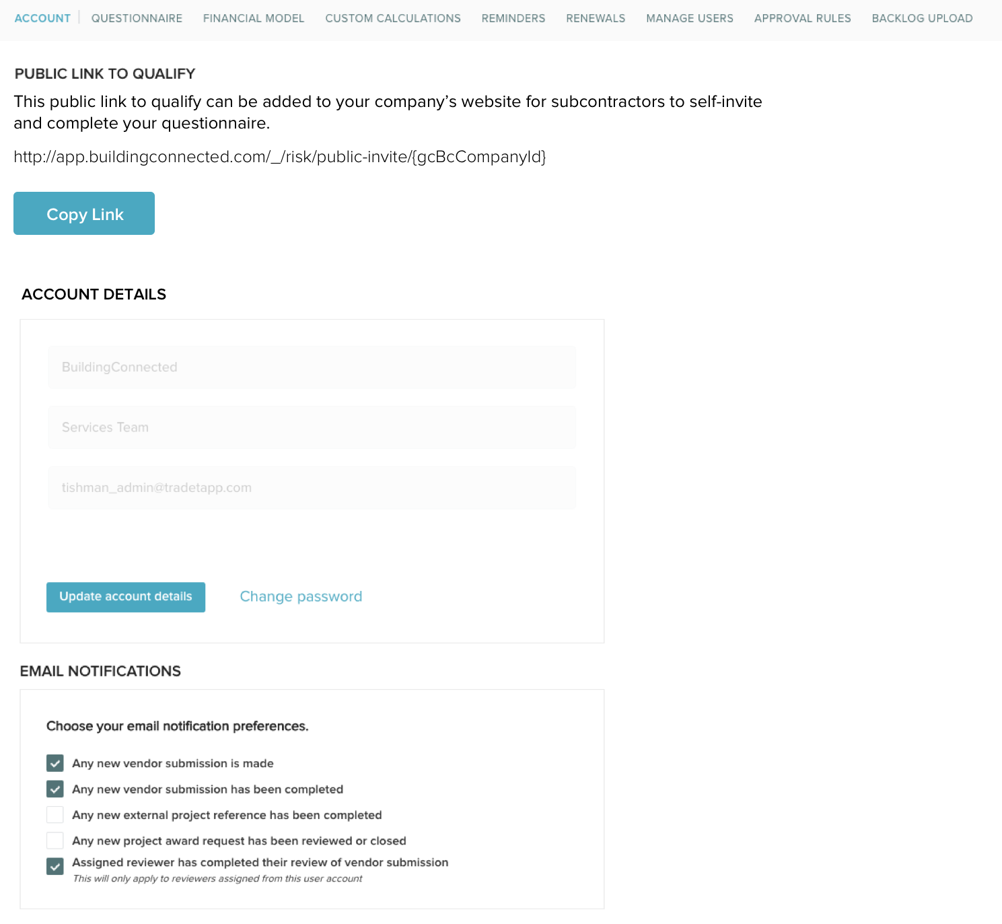
Task: Click the tishman_admin email address field
Action: coord(312,488)
